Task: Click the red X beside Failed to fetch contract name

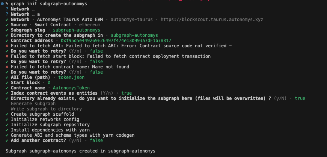Action: (7, 67)
